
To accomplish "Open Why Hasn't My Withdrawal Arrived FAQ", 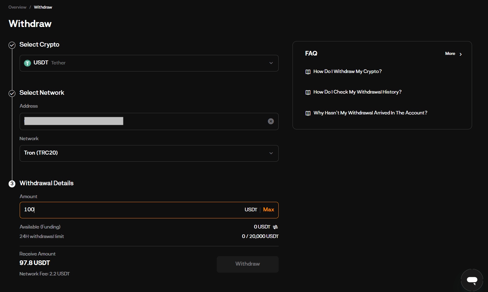I will (370, 113).
